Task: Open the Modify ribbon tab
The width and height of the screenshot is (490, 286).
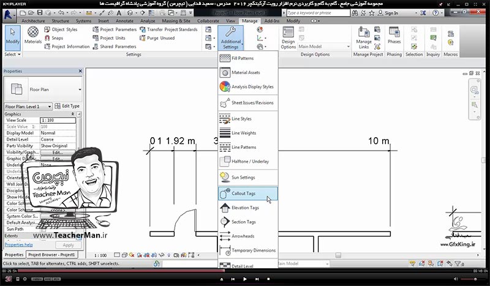Action: (293, 21)
